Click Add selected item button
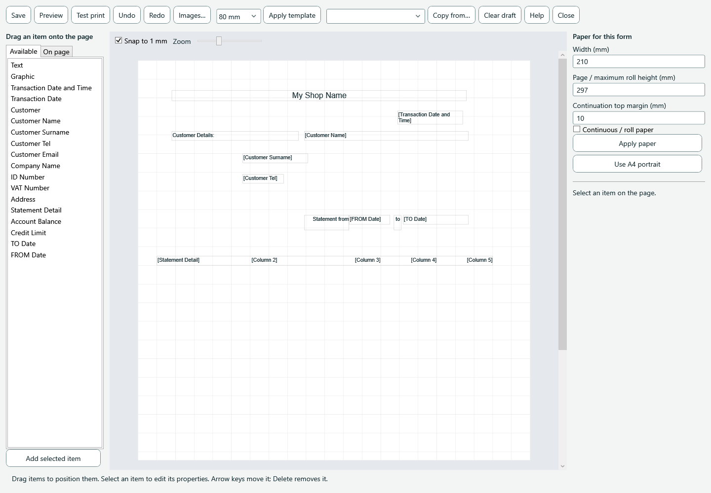711x493 pixels. 53,458
